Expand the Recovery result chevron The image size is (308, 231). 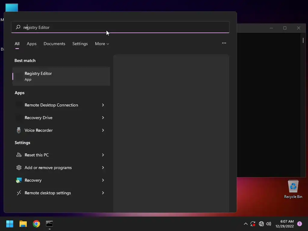pos(103,180)
